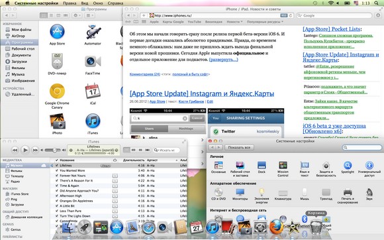The image size is (384, 240).
Task: Open Правка menu in menu bar
Action: [70, 3]
